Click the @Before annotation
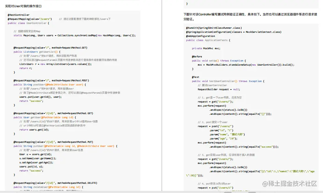 coord(197,56)
